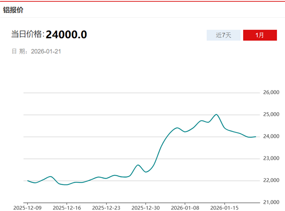Click the 25,000 y-axis label
Viewport: 285px width, 211px height.
[271, 114]
